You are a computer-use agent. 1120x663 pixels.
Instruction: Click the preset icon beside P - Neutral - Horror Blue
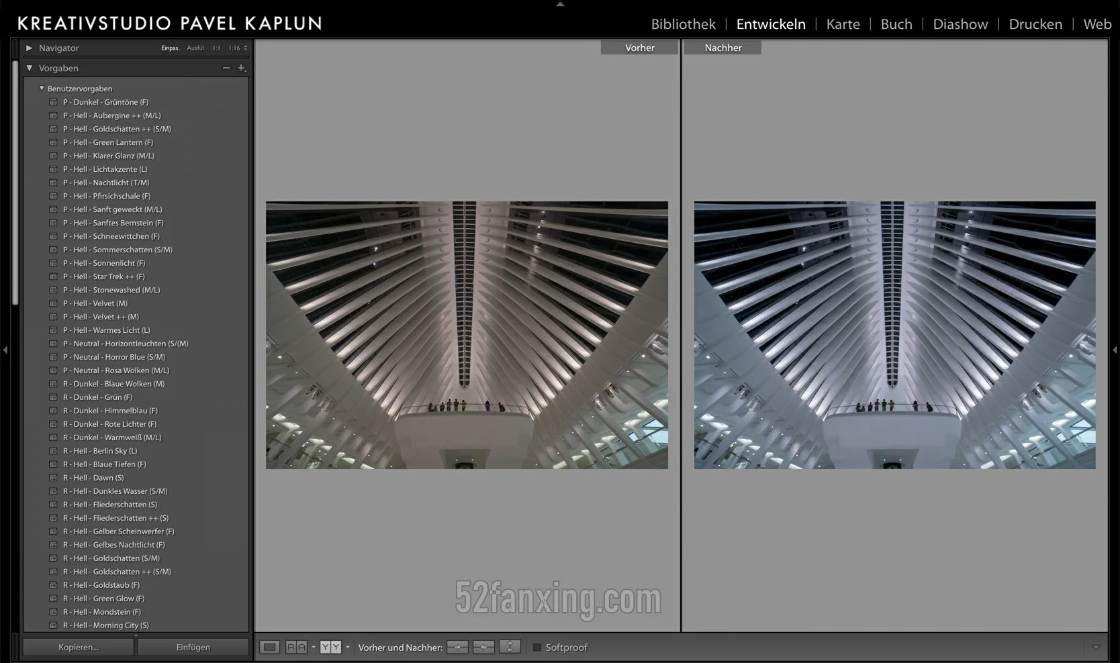pos(53,357)
